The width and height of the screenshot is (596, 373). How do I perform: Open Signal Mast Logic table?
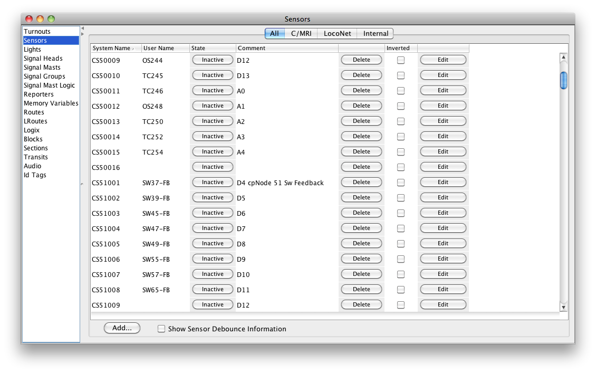click(x=49, y=85)
